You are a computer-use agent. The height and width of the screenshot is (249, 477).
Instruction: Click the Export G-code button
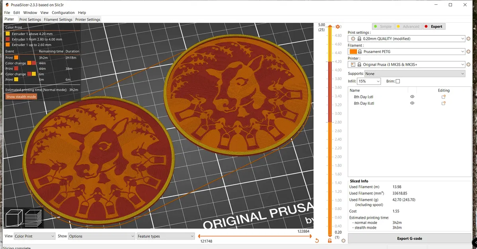(409, 238)
